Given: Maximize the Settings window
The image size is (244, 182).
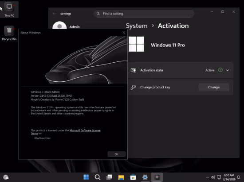Looking at the screenshot, I should pos(223,11).
